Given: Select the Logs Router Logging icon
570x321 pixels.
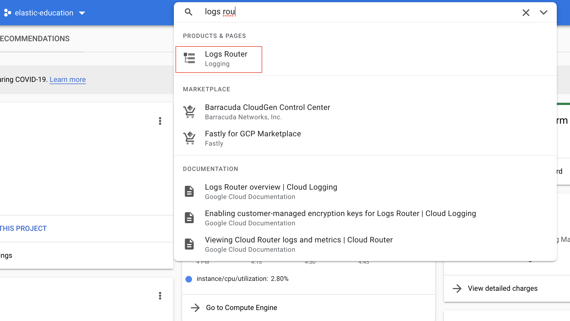Looking at the screenshot, I should tap(190, 59).
